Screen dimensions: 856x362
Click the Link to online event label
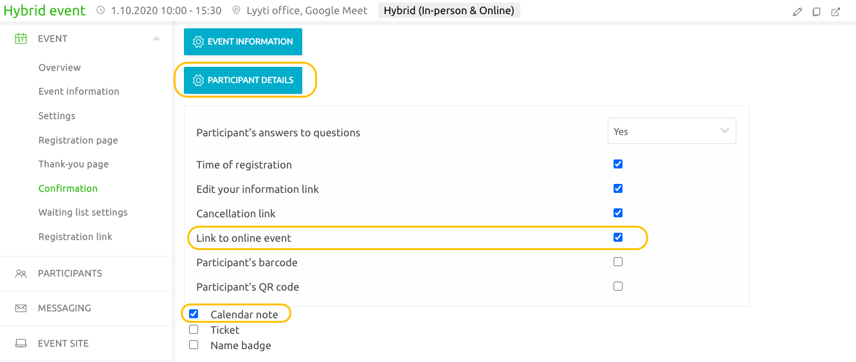[244, 238]
